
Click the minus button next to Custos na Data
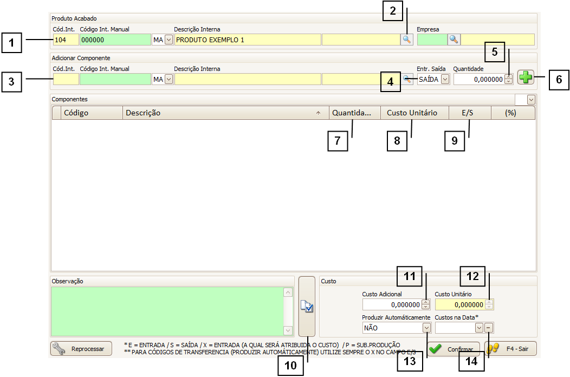click(488, 328)
